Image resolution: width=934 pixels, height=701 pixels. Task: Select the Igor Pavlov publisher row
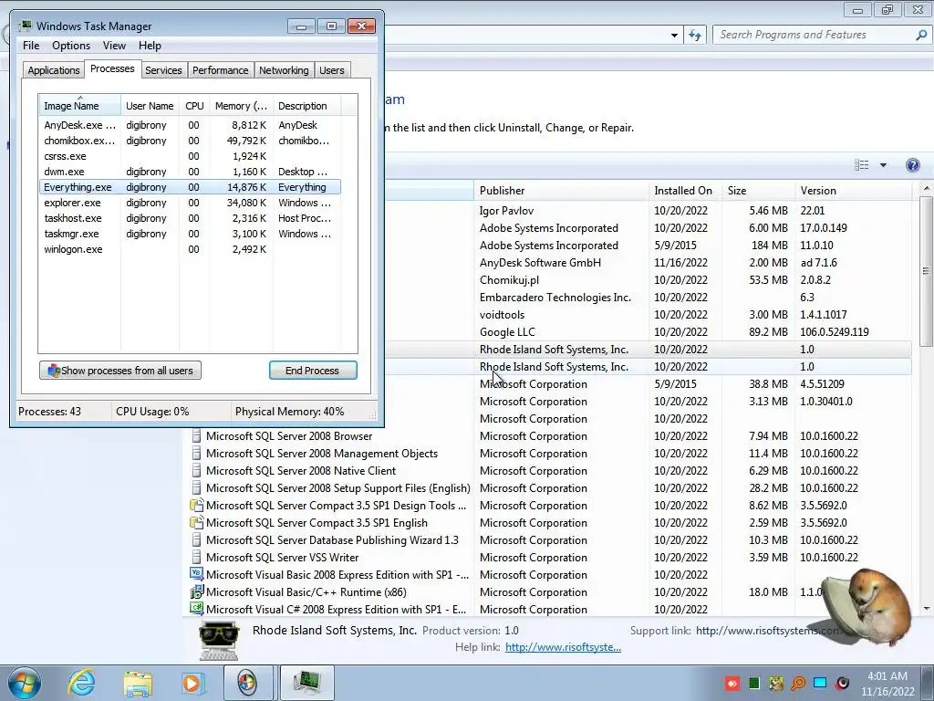pos(649,211)
